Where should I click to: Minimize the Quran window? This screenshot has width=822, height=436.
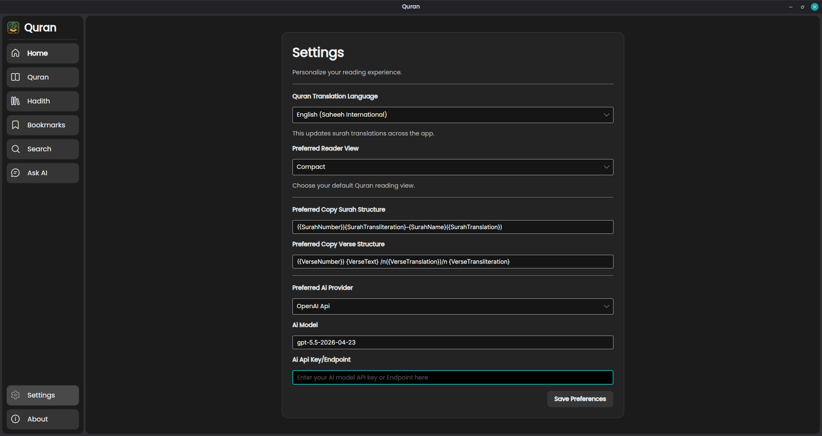coord(791,7)
